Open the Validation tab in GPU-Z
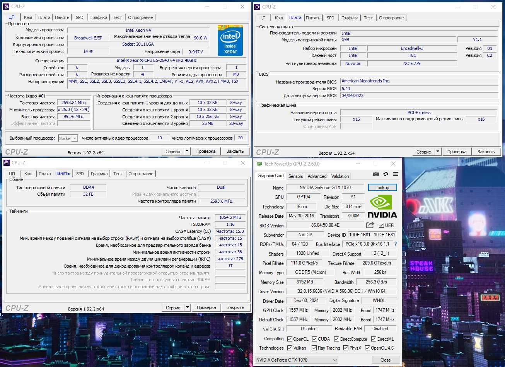The width and height of the screenshot is (505, 367). pyautogui.click(x=340, y=176)
